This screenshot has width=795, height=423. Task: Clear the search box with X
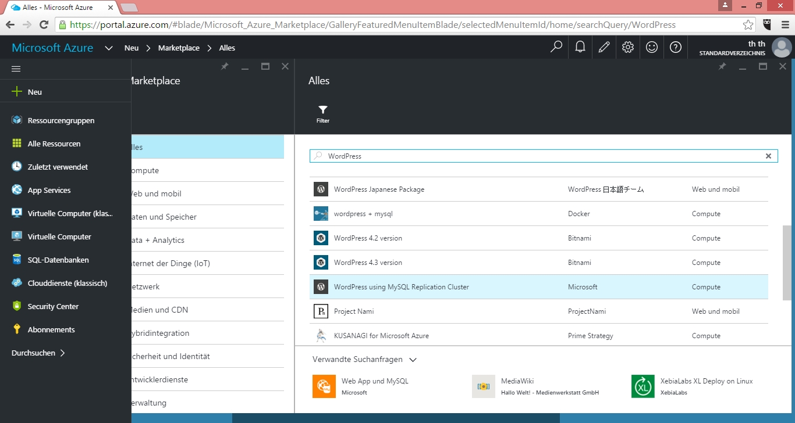pyautogui.click(x=768, y=156)
